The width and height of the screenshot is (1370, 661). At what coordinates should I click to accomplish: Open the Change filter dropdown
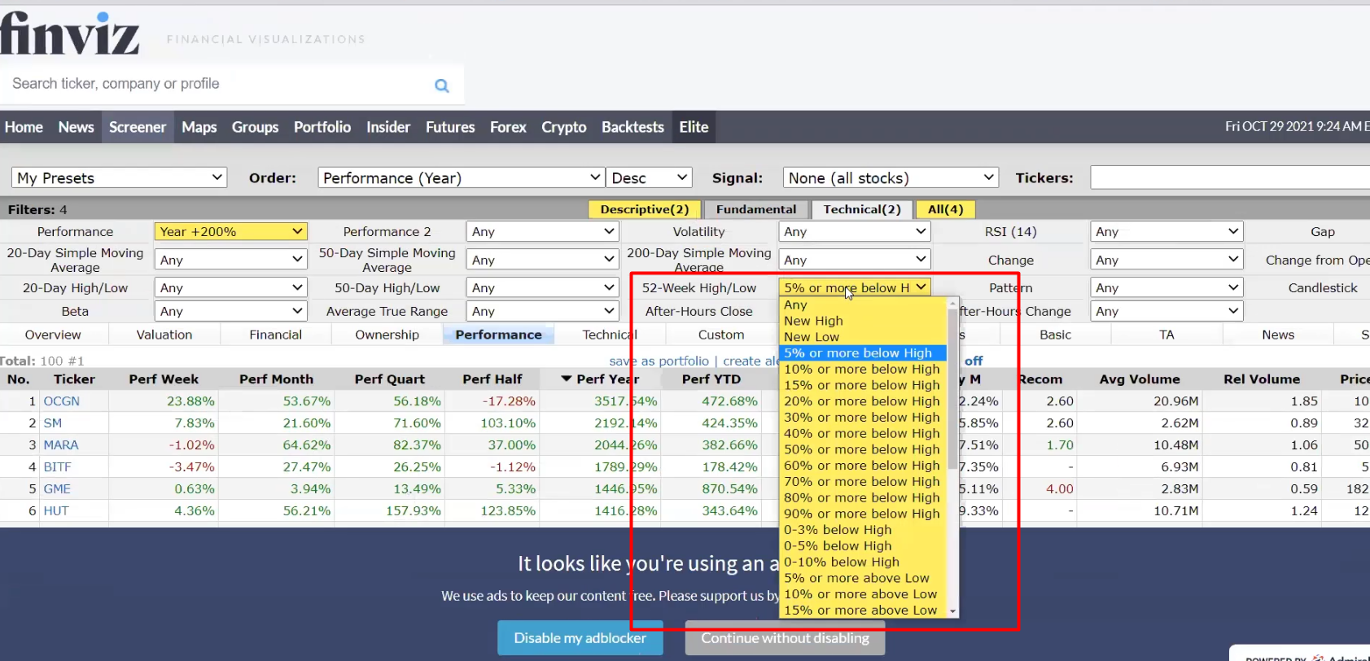[x=1166, y=260]
